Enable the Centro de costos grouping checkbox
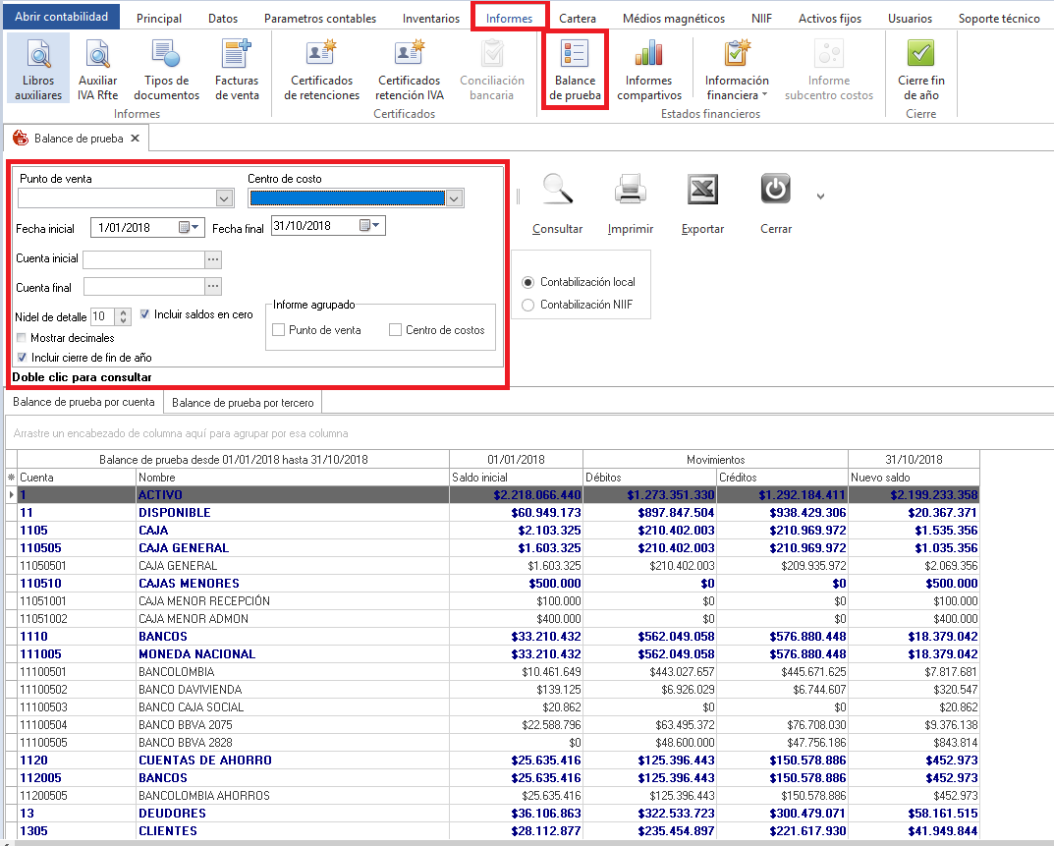This screenshot has width=1054, height=846. [x=396, y=330]
